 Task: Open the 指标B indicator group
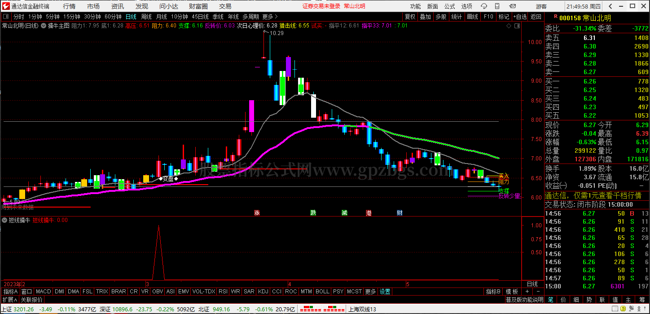[493, 292]
